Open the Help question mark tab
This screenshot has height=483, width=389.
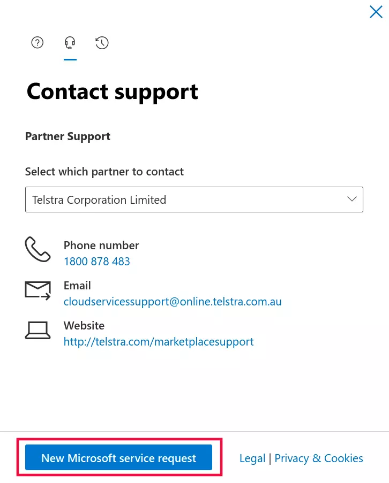(x=38, y=42)
